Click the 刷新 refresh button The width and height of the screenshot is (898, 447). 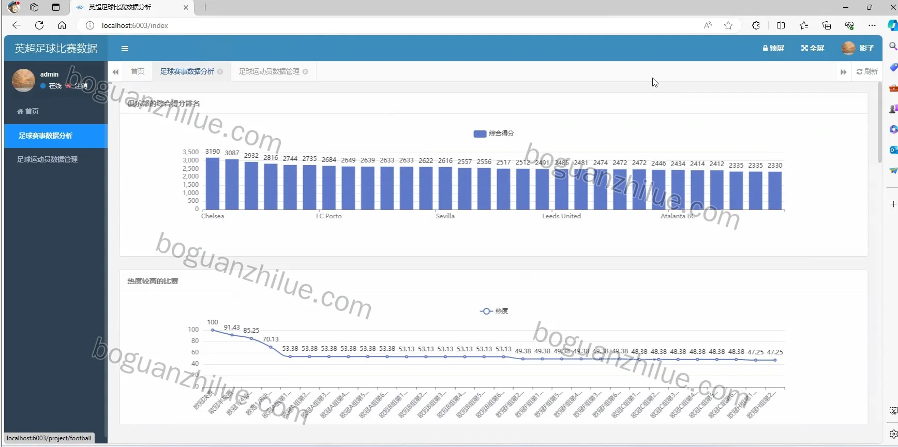(867, 71)
